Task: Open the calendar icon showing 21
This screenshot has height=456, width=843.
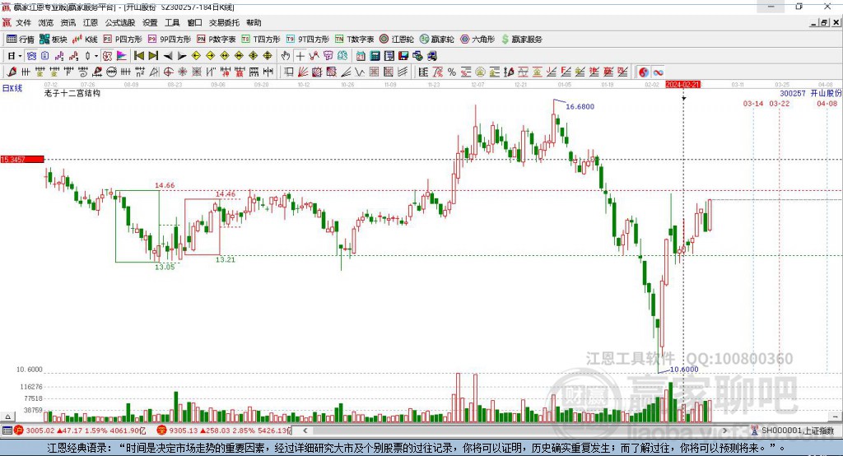Action: pos(361,56)
